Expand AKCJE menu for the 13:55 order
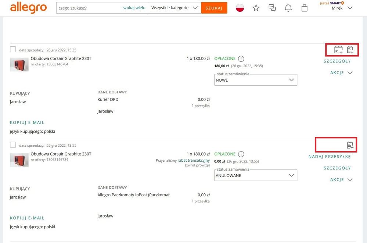367x243 pixels. (341, 180)
